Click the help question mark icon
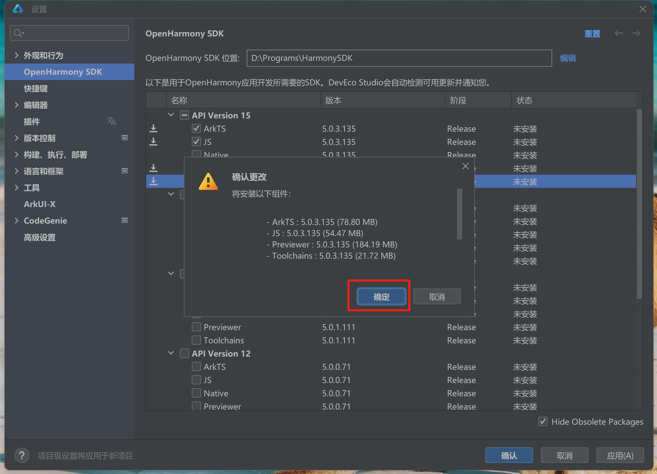 click(x=22, y=455)
